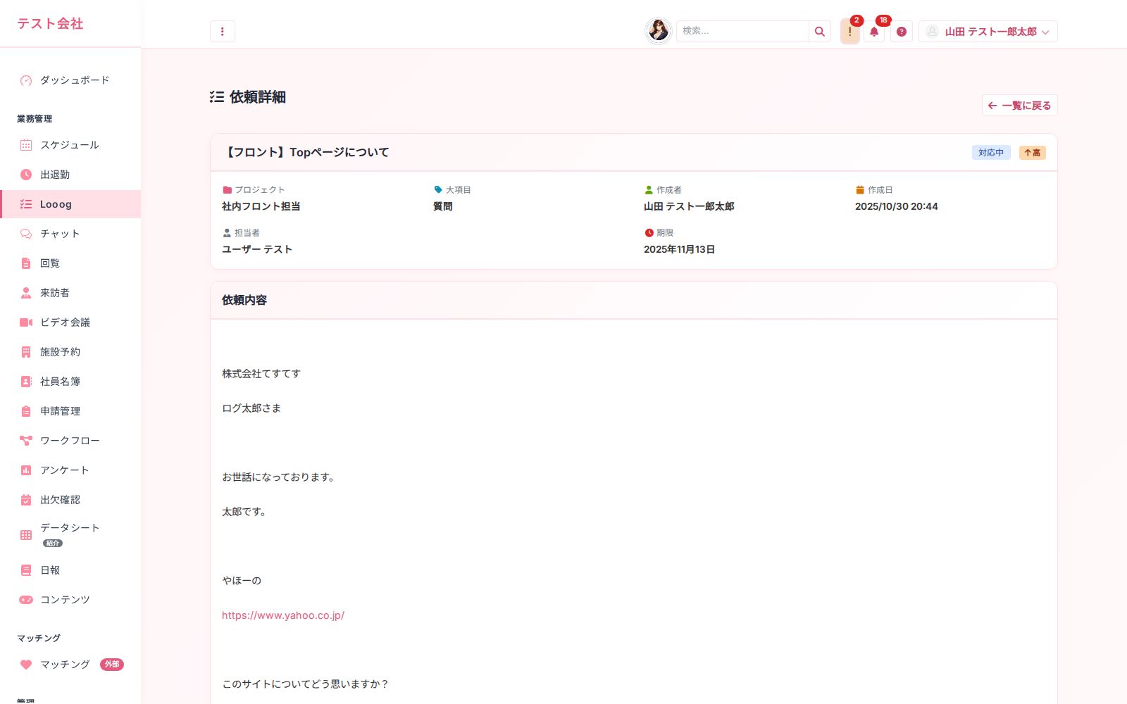Open the bell notifications icon
The width and height of the screenshot is (1127, 704).
point(874,32)
